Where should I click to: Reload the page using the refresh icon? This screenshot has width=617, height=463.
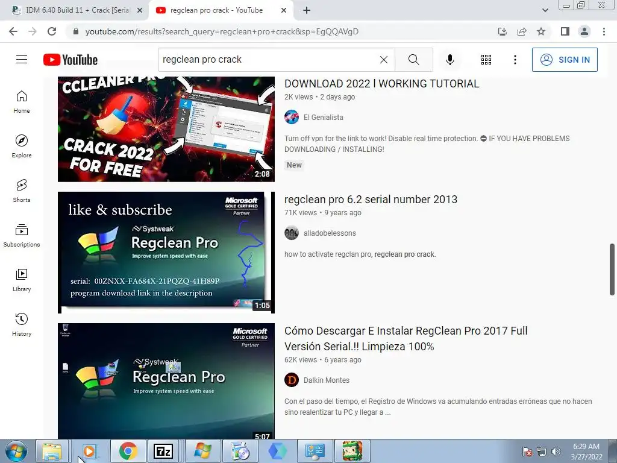pyautogui.click(x=52, y=31)
